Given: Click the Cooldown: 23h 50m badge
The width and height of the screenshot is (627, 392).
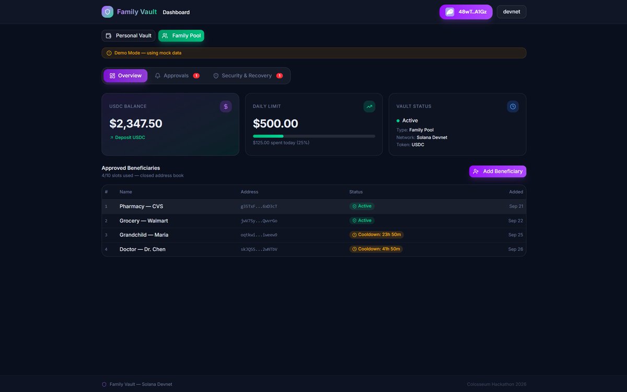Looking at the screenshot, I should [x=377, y=235].
